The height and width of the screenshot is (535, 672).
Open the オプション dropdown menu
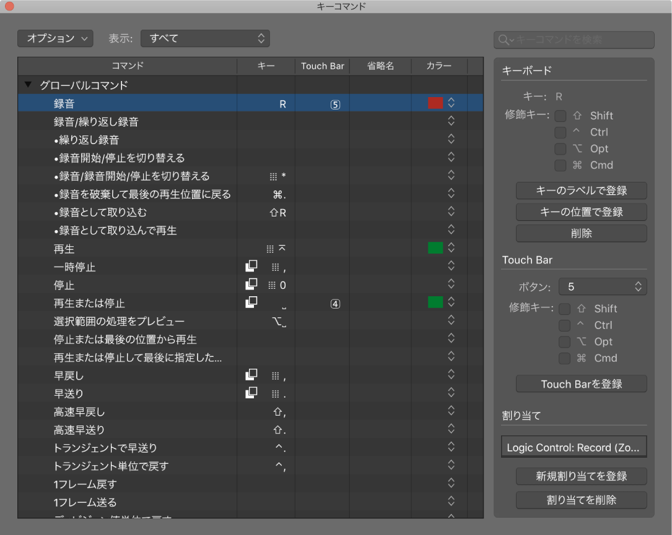(x=55, y=38)
